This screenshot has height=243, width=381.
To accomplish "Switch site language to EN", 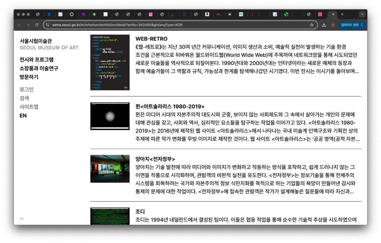I will pos(23,116).
